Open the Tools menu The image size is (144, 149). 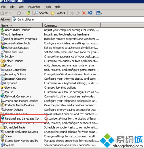coord(48,7)
